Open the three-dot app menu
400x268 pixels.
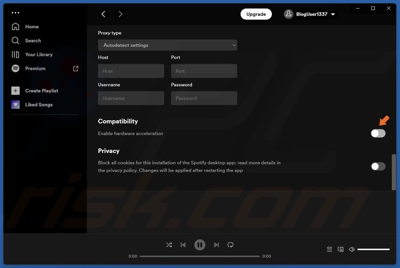15,13
